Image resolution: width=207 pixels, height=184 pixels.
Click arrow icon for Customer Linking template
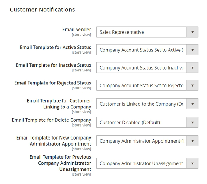[x=192, y=104]
